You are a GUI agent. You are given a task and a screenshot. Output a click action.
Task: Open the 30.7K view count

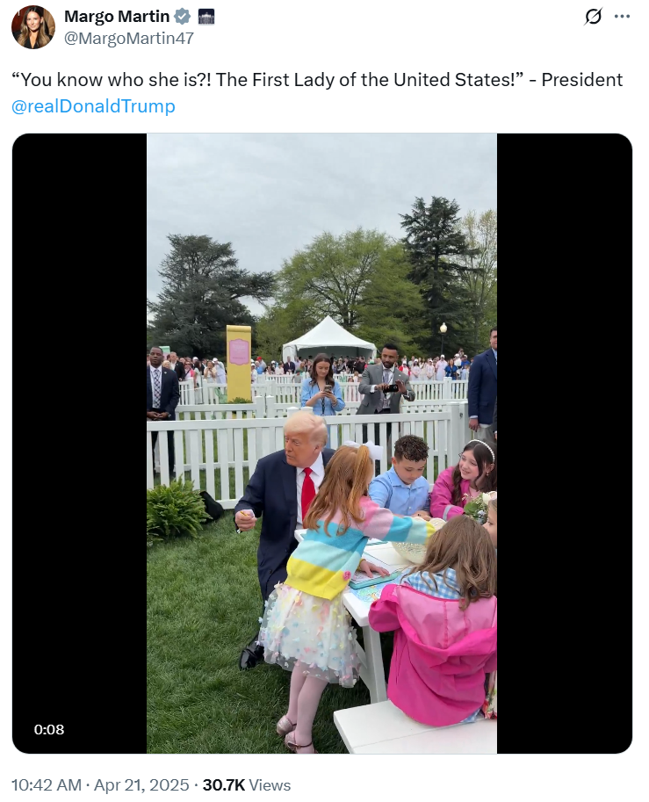(x=223, y=785)
